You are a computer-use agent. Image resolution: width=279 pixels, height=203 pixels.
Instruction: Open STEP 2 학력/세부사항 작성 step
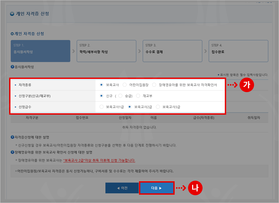[107, 51]
